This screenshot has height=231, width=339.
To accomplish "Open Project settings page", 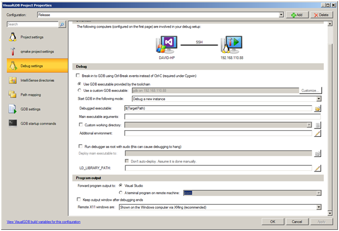I will 37,37.
